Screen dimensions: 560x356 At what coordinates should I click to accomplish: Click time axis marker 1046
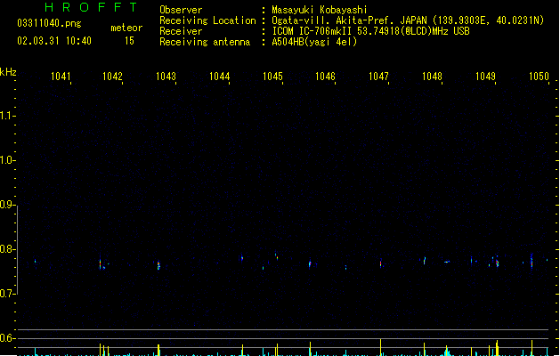(x=325, y=77)
